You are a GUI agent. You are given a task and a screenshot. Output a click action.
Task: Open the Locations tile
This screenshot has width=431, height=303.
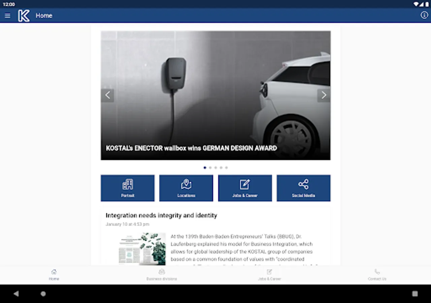[186, 188]
